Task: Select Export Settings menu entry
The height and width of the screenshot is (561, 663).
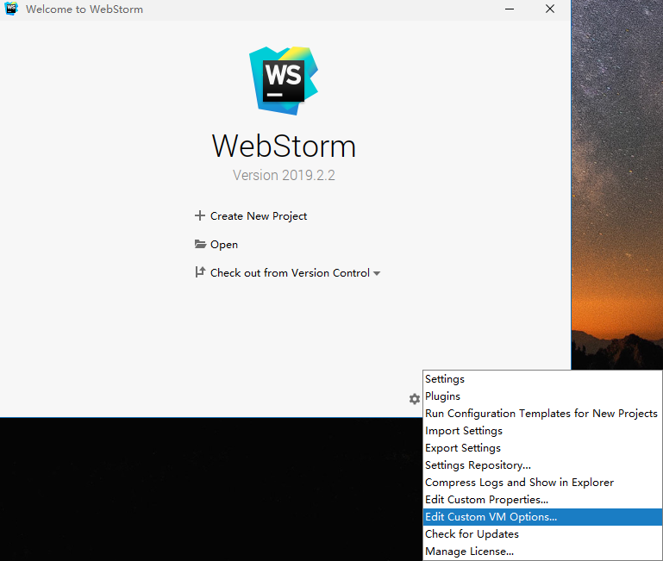Action: [x=542, y=448]
